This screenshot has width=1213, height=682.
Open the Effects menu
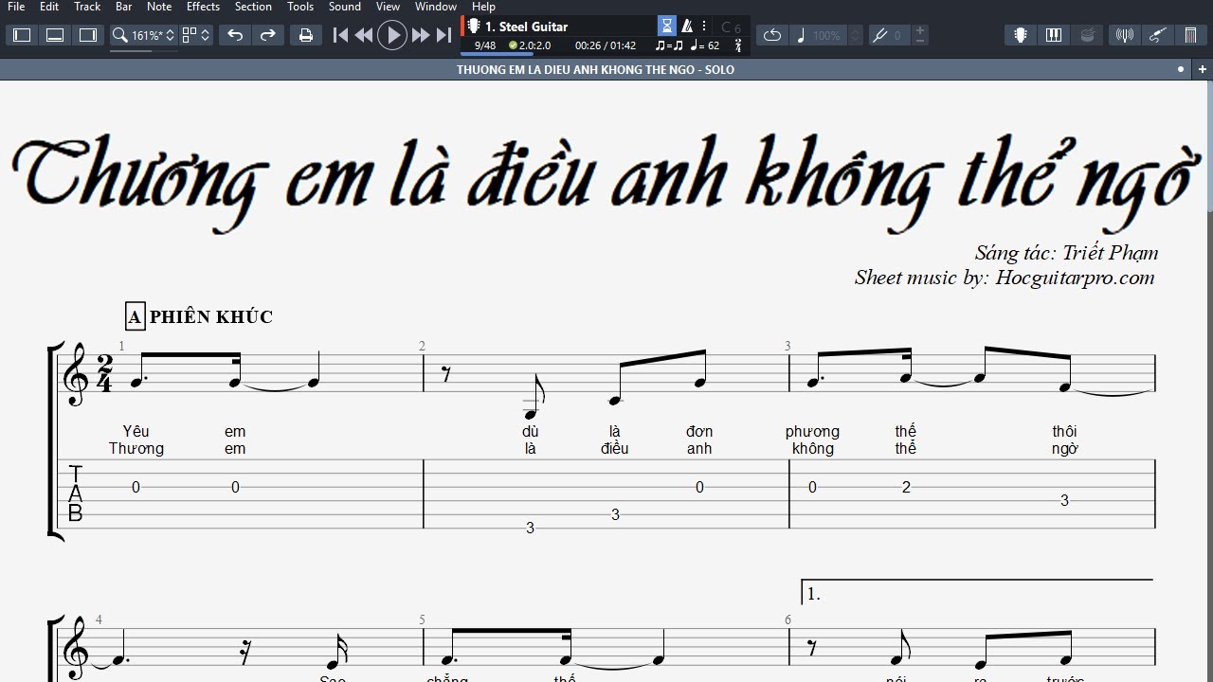(203, 7)
